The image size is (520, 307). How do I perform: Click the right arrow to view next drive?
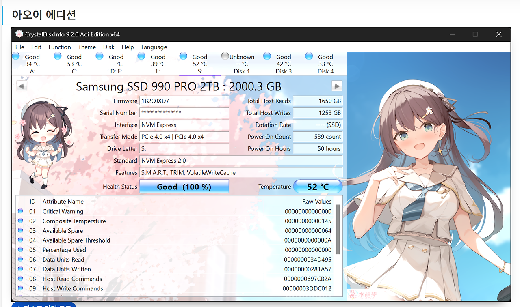(x=337, y=86)
